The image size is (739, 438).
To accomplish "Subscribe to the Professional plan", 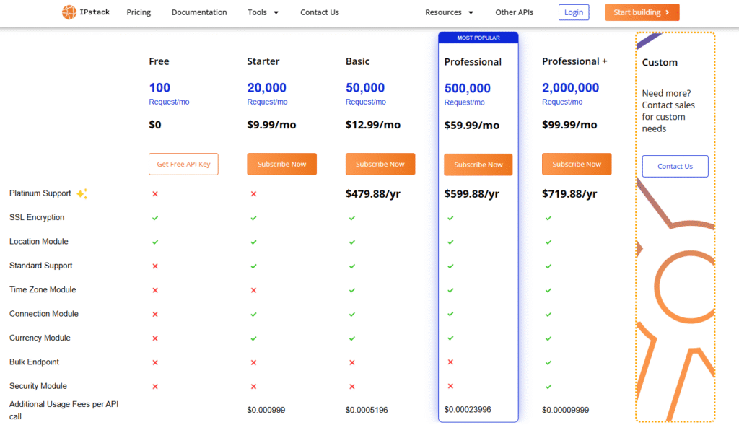I will tap(478, 165).
